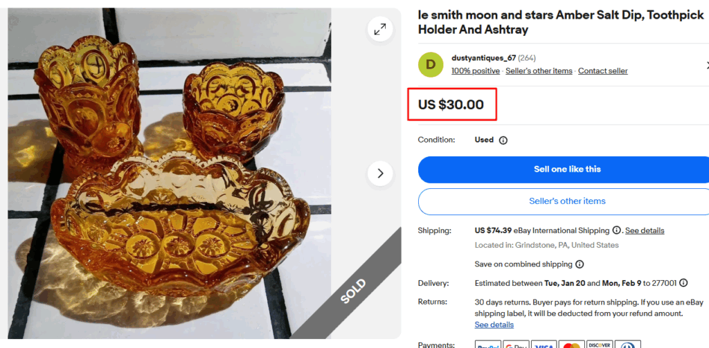This screenshot has height=348, width=709.
Task: Click the Visa payment icon
Action: click(544, 345)
